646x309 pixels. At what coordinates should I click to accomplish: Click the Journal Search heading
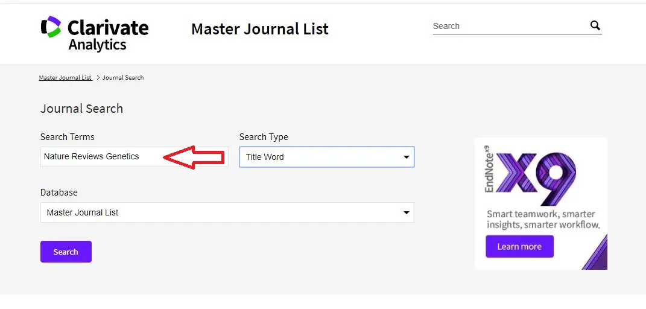pos(81,109)
